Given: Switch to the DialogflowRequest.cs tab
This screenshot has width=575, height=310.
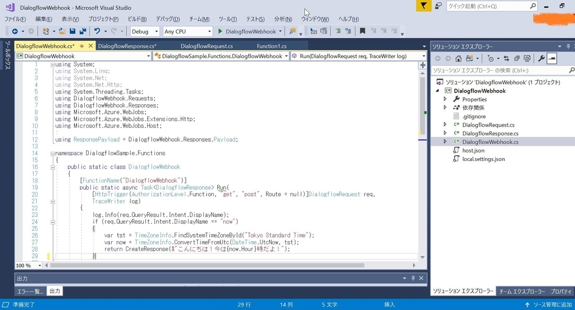Looking at the screenshot, I should click(207, 46).
